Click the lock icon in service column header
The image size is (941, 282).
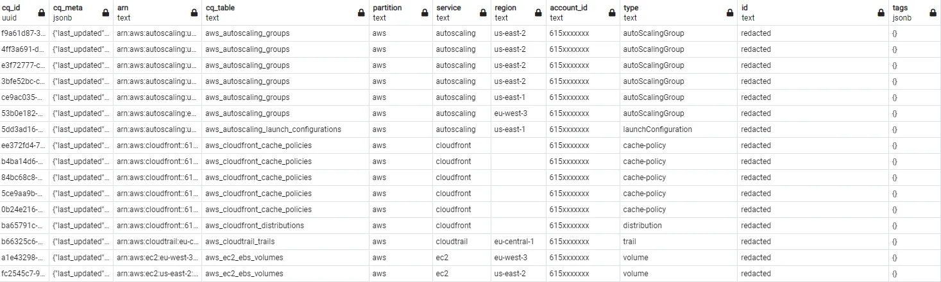point(484,13)
